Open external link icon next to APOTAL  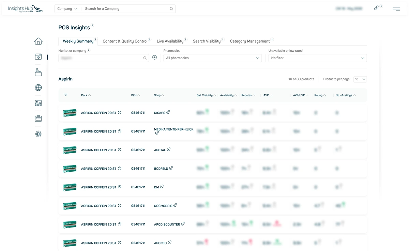[169, 150]
